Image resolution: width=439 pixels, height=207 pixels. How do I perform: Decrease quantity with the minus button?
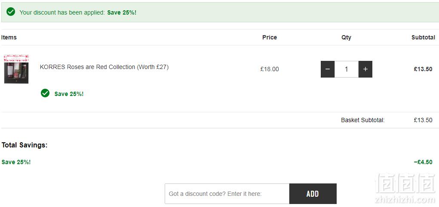[x=328, y=69]
